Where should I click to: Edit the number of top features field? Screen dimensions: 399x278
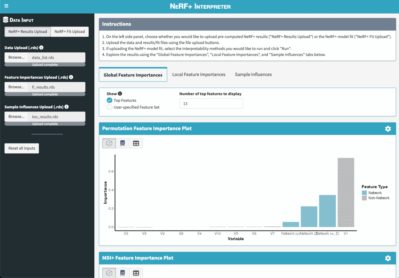click(211, 103)
